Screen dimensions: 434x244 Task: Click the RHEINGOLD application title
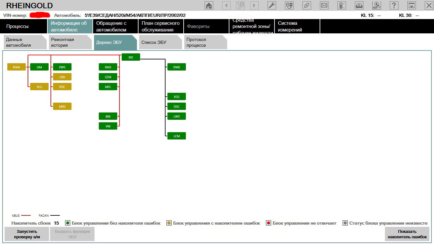coord(29,5)
